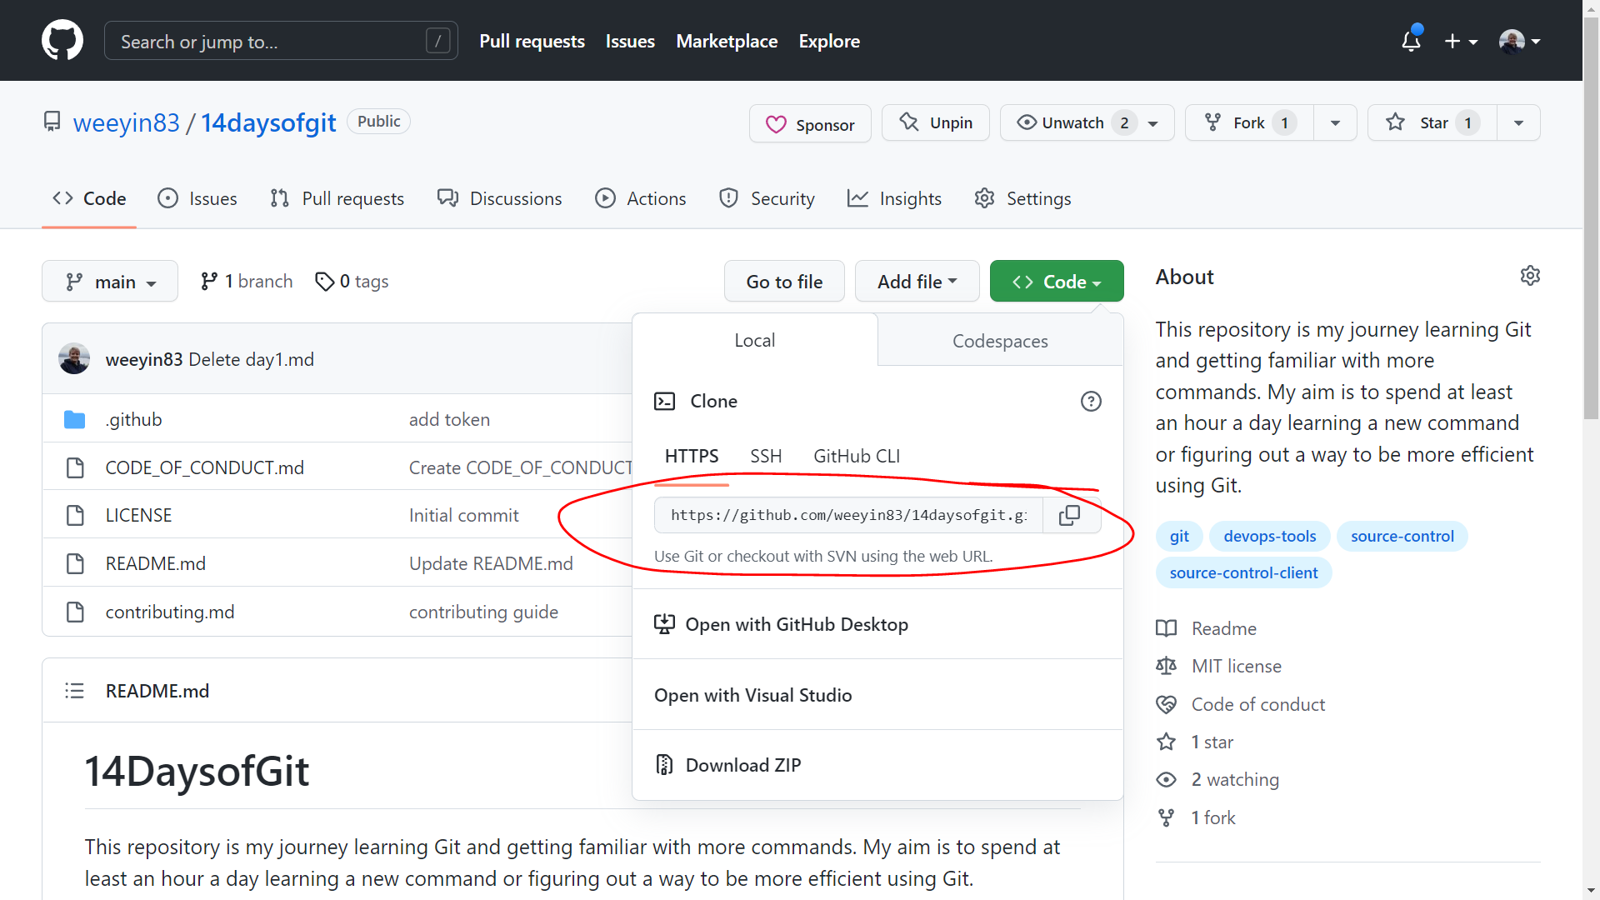
Task: Switch to the SSH clone tab
Action: (x=765, y=455)
